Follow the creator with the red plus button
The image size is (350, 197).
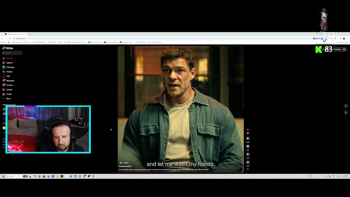point(248,133)
